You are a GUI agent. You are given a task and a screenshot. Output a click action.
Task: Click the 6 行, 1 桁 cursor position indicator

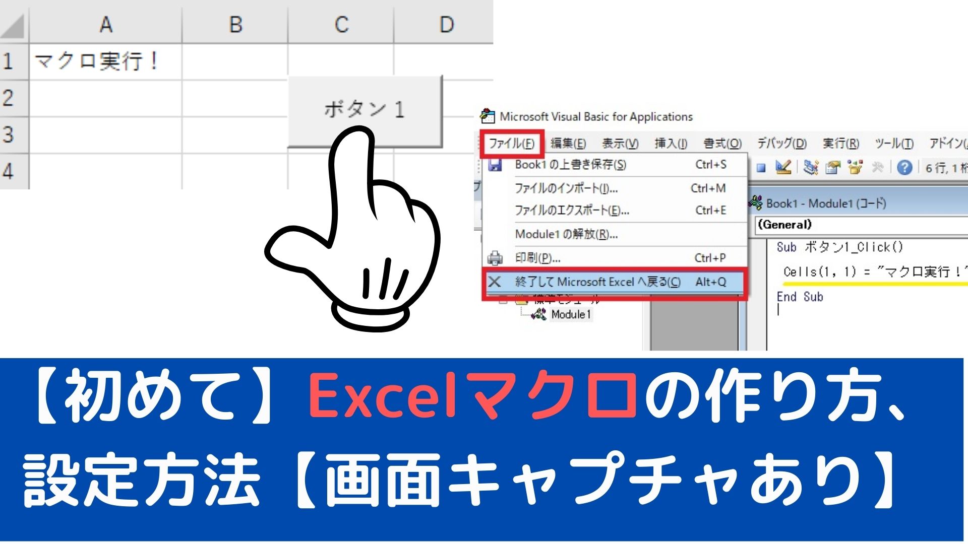pos(946,168)
